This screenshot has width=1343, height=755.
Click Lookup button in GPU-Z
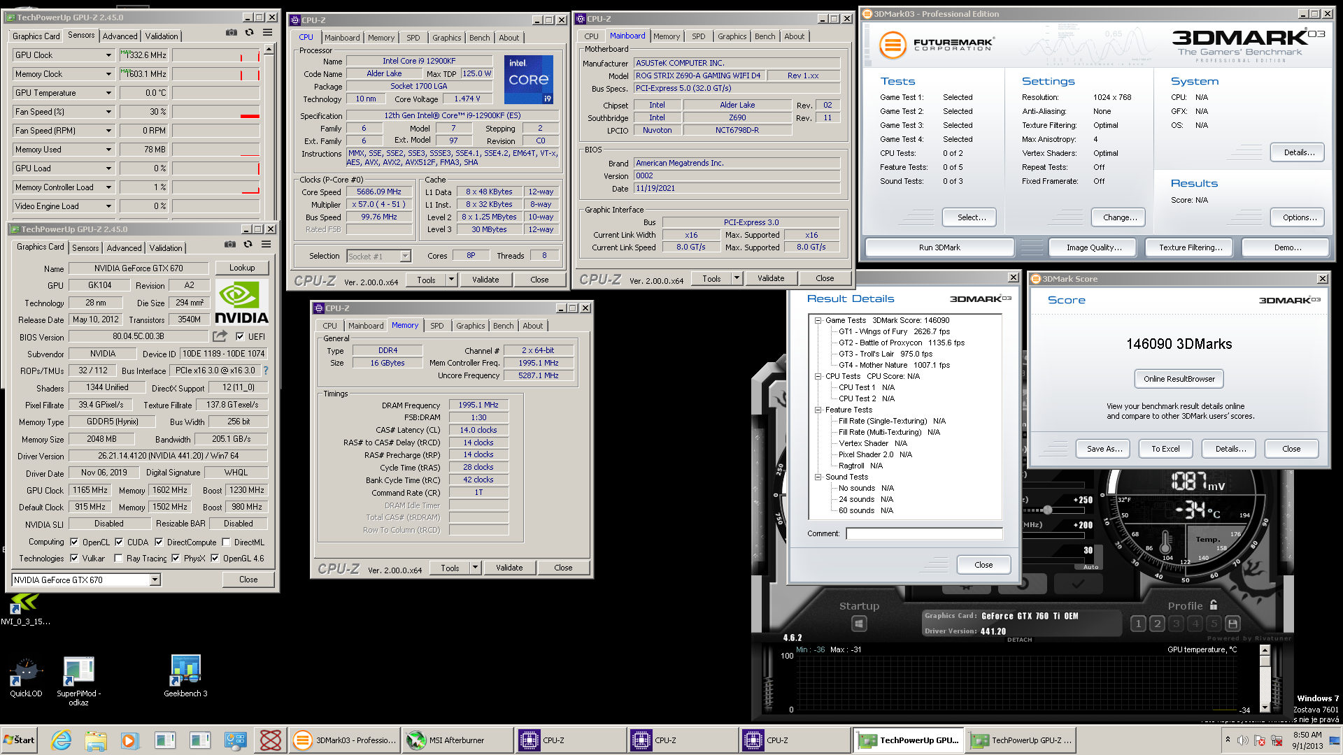pos(242,268)
